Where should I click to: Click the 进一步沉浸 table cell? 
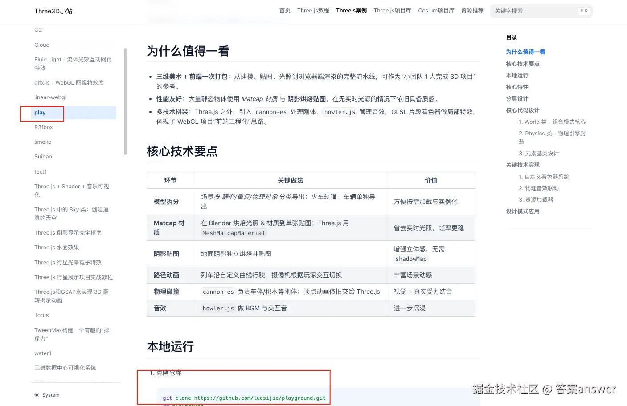[431, 308]
